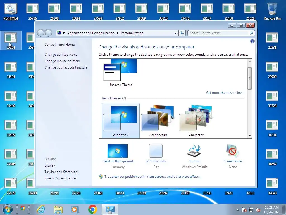Select the Characters theme
286x215 pixels.
coord(196,120)
